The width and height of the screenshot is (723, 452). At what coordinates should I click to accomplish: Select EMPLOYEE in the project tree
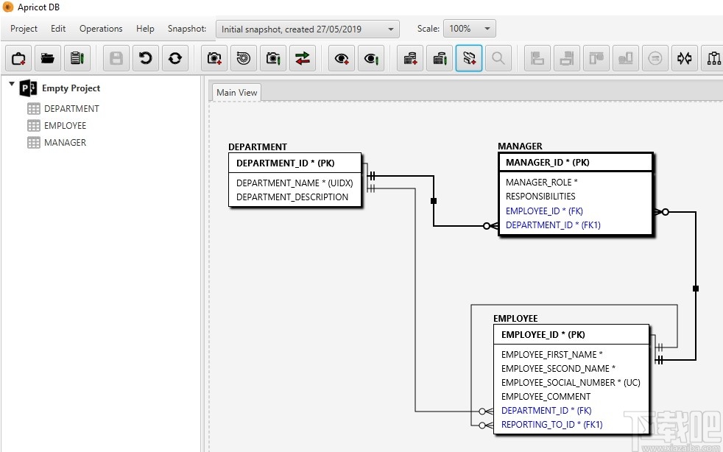[x=65, y=125]
